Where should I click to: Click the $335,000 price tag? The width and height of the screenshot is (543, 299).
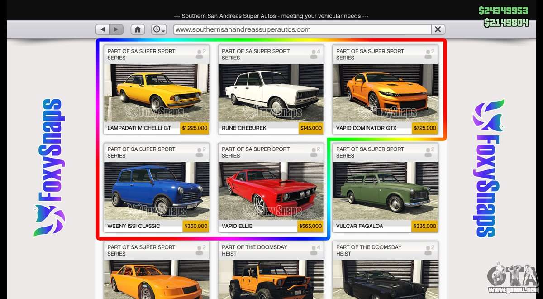pos(425,226)
